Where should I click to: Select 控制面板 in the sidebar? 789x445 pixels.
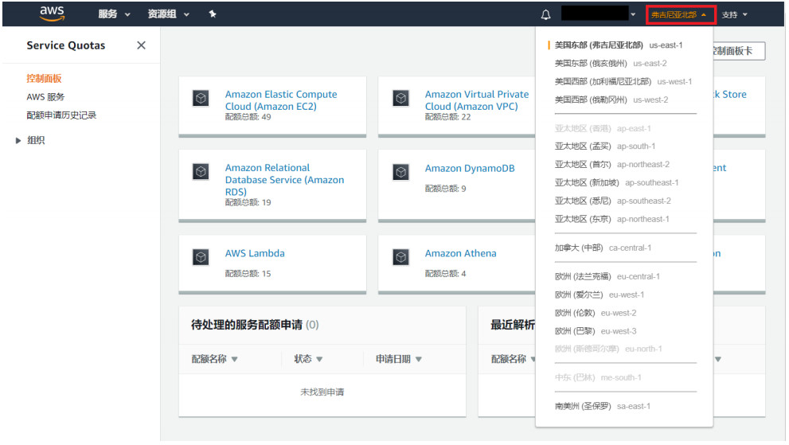(45, 79)
